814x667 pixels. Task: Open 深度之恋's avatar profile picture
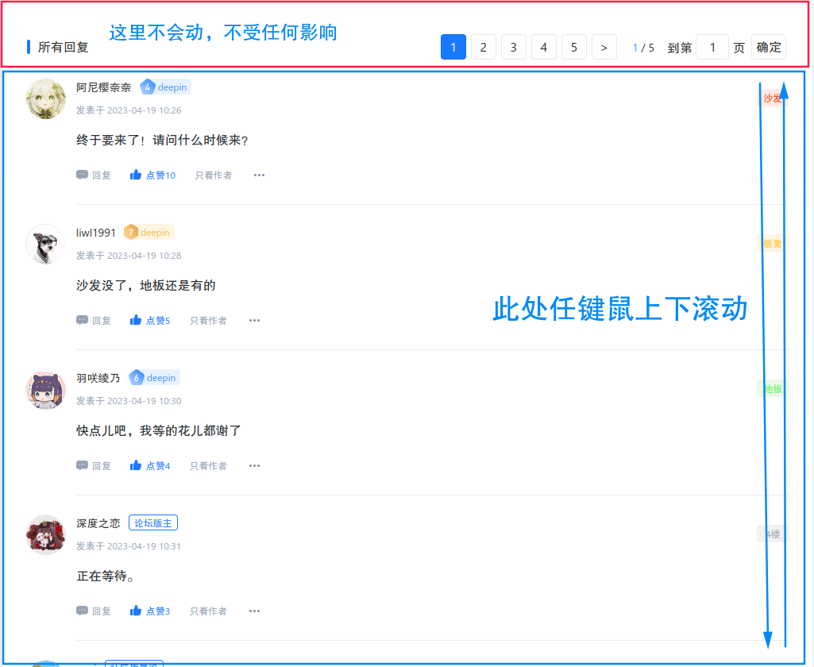click(45, 534)
